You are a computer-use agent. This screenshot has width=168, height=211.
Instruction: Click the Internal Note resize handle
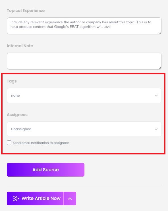coord(160,68)
